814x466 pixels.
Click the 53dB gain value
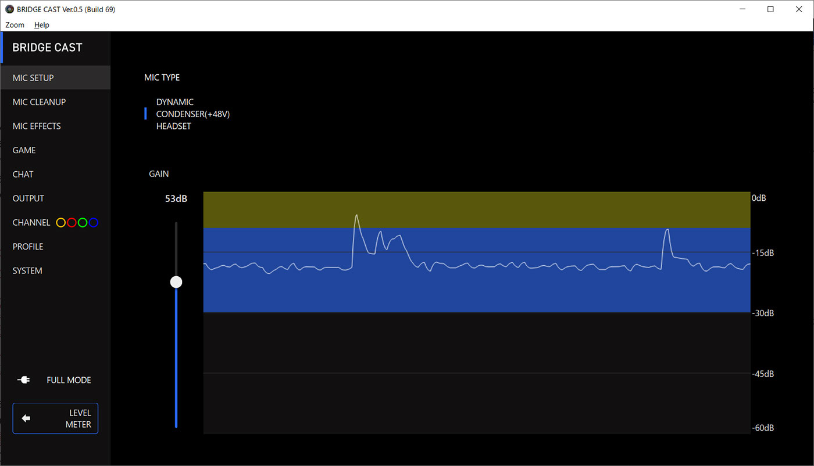point(176,198)
